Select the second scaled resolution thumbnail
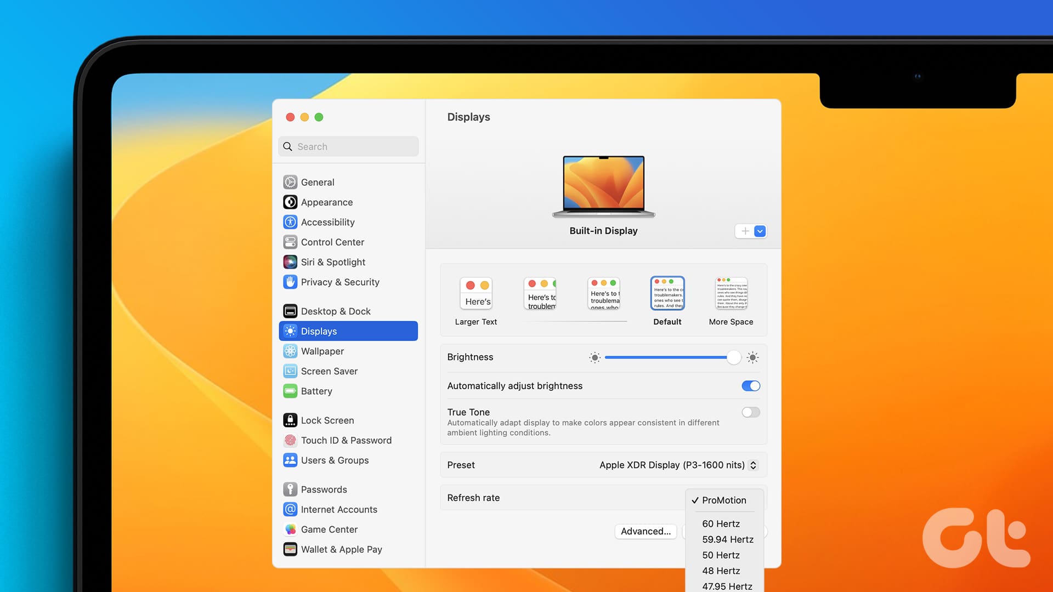Image resolution: width=1053 pixels, height=592 pixels. tap(540, 294)
